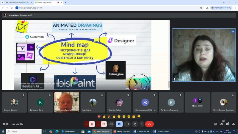Image resolution: width=238 pixels, height=134 pixels.
Task: Open a new browser tab
Action: (x=65, y=2)
